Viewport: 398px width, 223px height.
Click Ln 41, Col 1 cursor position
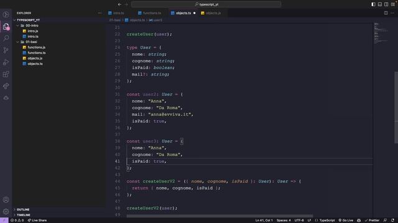[x=264, y=221]
